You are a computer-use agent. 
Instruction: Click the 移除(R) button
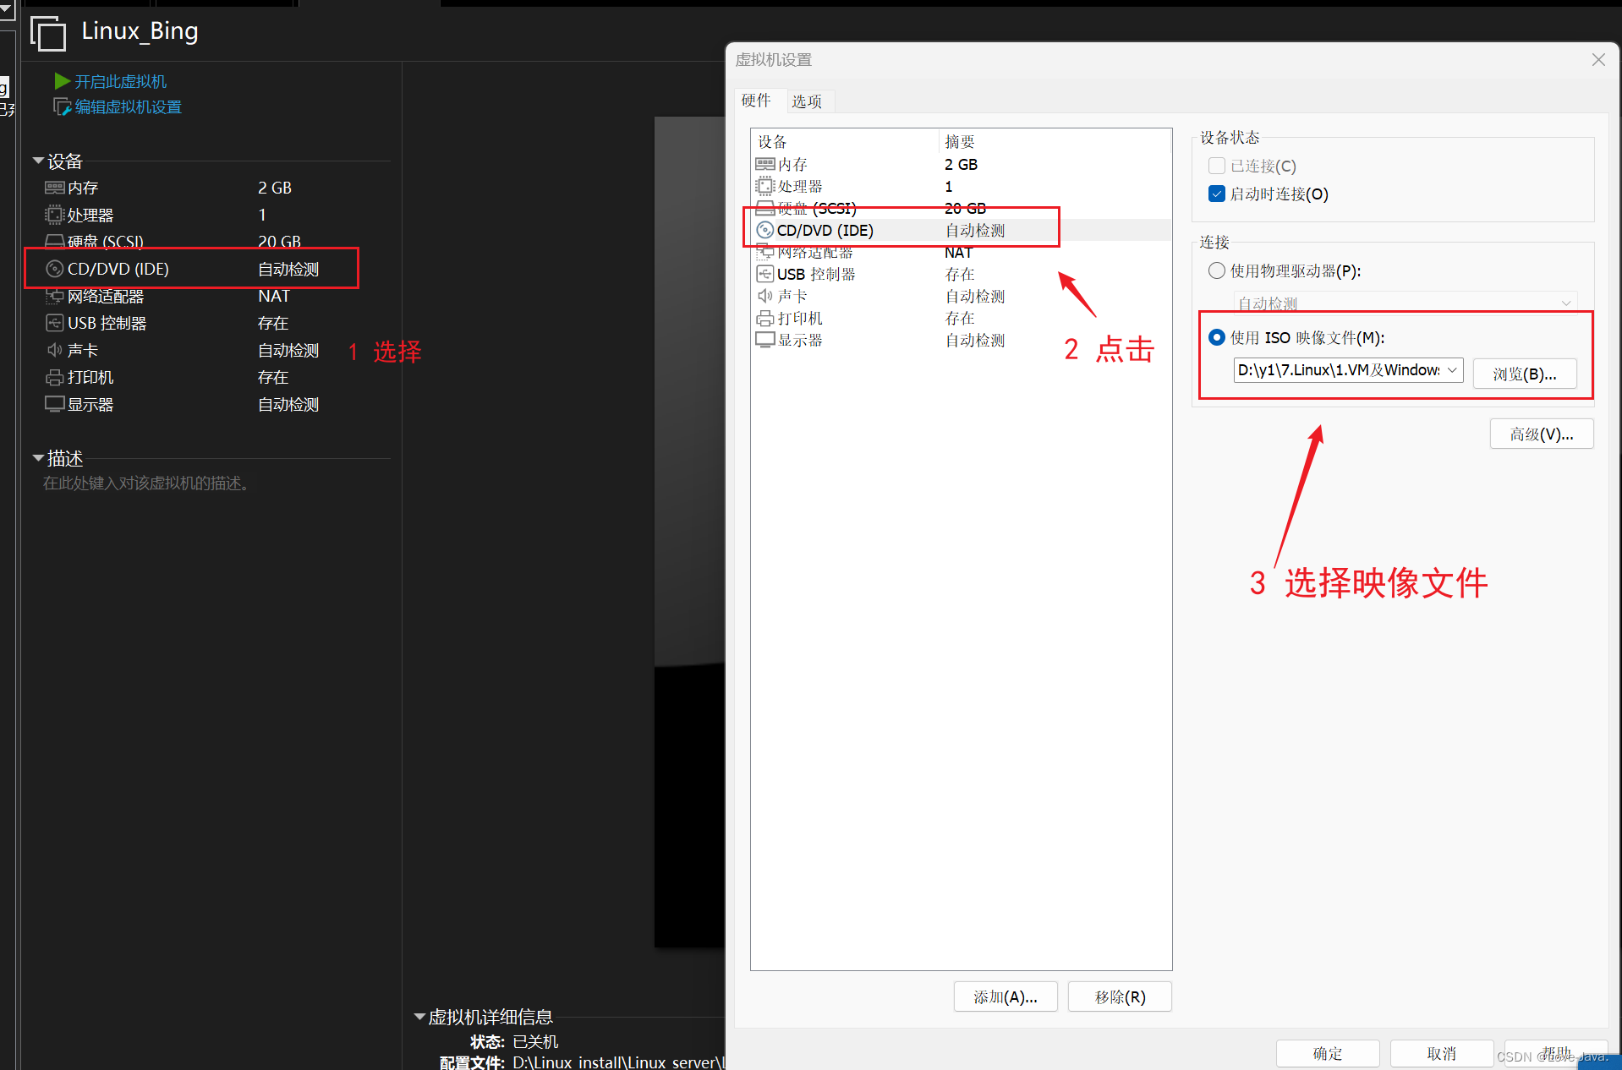pyautogui.click(x=1120, y=996)
